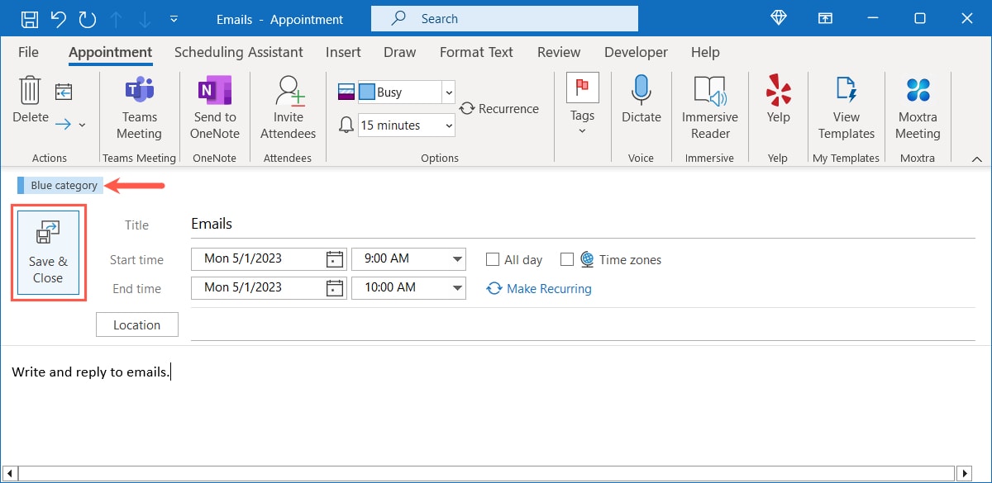Click the Delete icon
This screenshot has height=483, width=992.
29,92
